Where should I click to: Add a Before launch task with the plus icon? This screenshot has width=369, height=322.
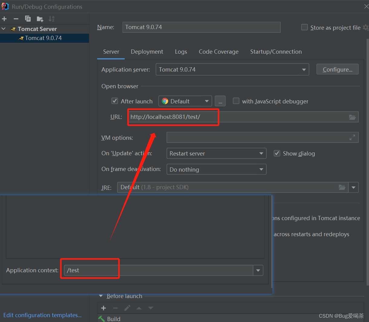pyautogui.click(x=104, y=308)
